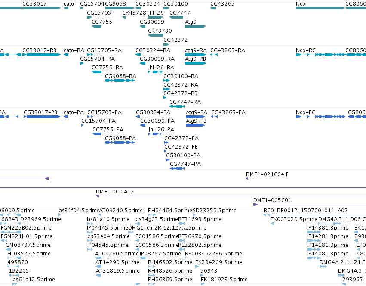Select the CG15704-RA transcript label

click(x=97, y=59)
